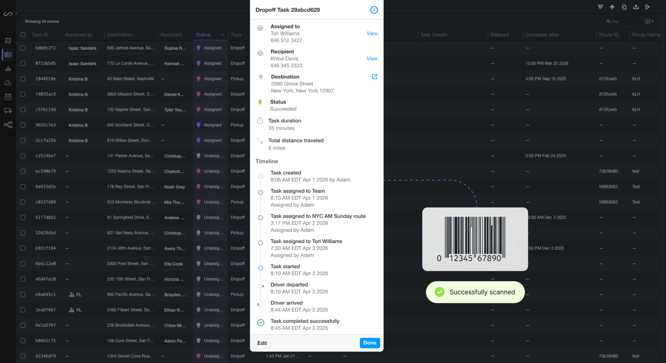Viewport: 666px width, 363px height.
Task: Open the hierarchy tree sidebar icon
Action: pos(8,125)
